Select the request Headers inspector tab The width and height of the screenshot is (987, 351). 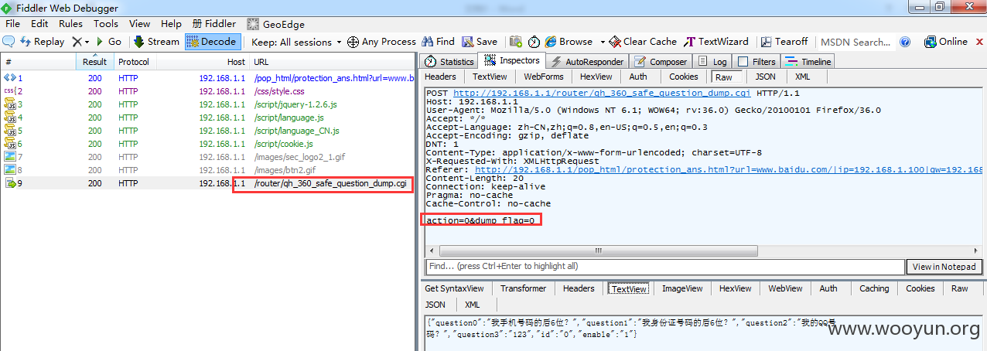[x=440, y=77]
